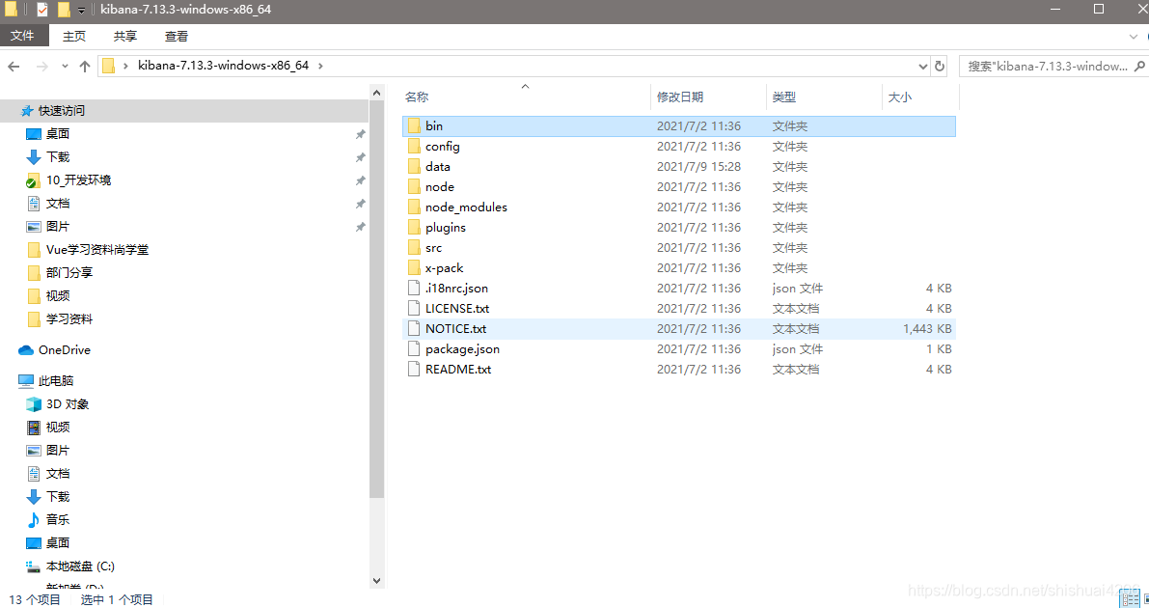Click the 3D 对象 cube icon
The image size is (1149, 608).
pyautogui.click(x=34, y=404)
